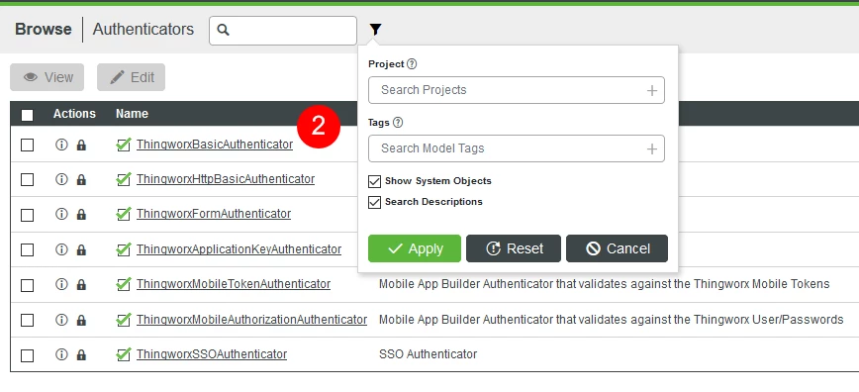Click the Mobile Tokens description text
This screenshot has height=392, width=859.
pyautogui.click(x=605, y=284)
